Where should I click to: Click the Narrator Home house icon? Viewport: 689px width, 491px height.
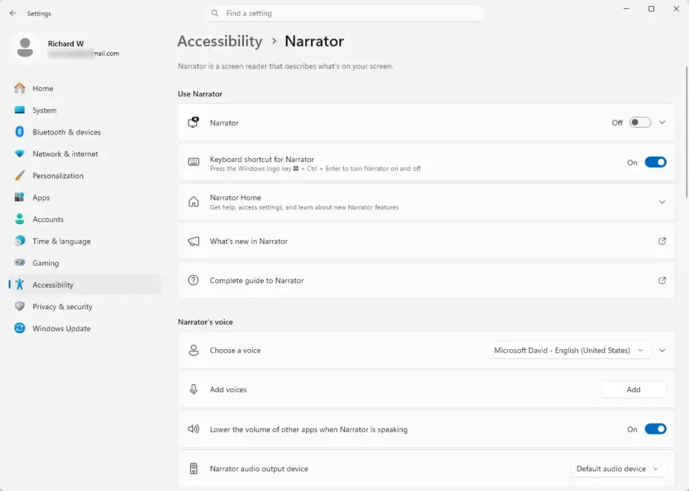coord(193,202)
